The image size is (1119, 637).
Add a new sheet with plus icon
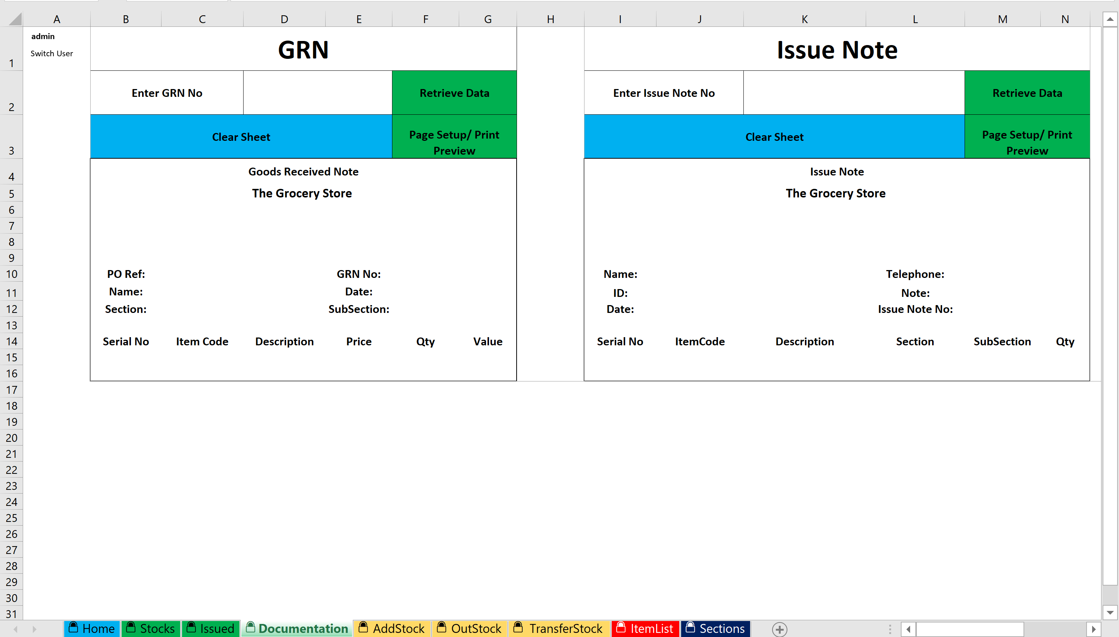point(780,629)
